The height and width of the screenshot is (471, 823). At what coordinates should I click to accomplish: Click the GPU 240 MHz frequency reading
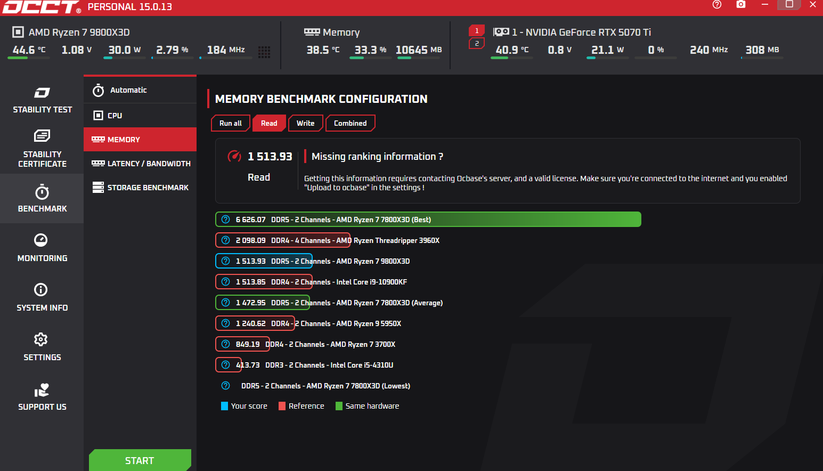(709, 50)
